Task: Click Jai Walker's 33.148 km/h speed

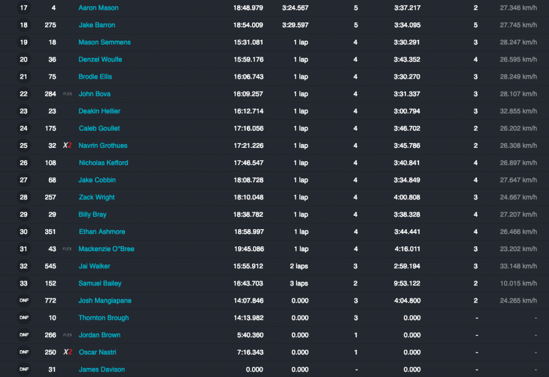Action: click(x=518, y=266)
